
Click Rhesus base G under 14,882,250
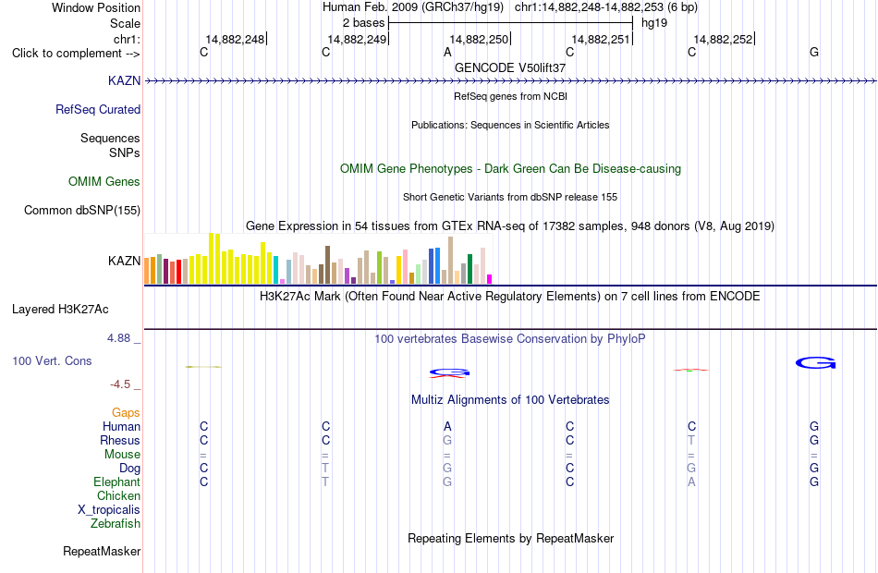(x=447, y=440)
